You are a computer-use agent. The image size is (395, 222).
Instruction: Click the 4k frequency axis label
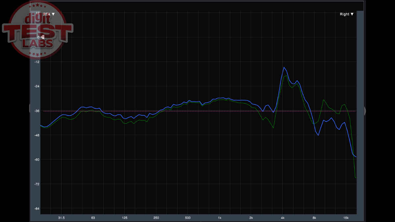coord(283,218)
